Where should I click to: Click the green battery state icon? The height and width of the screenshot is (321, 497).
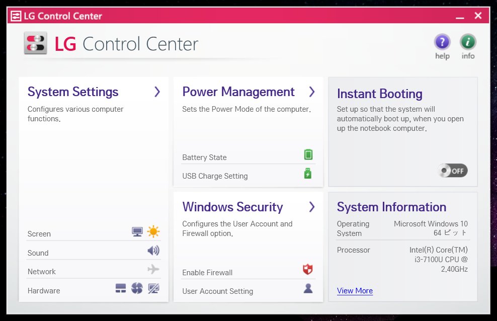(308, 154)
